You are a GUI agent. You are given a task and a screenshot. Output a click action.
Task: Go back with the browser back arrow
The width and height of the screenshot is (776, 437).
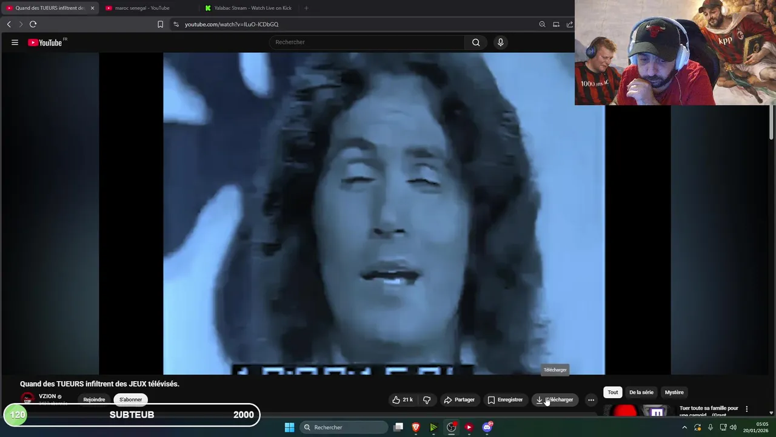[x=8, y=24]
